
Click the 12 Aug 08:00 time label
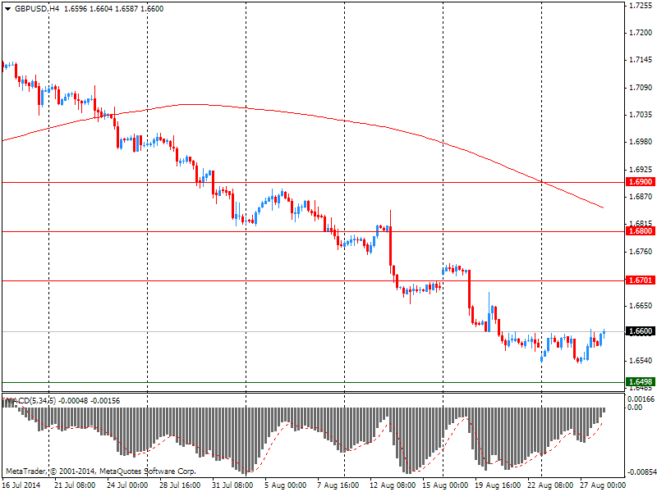[x=391, y=485]
